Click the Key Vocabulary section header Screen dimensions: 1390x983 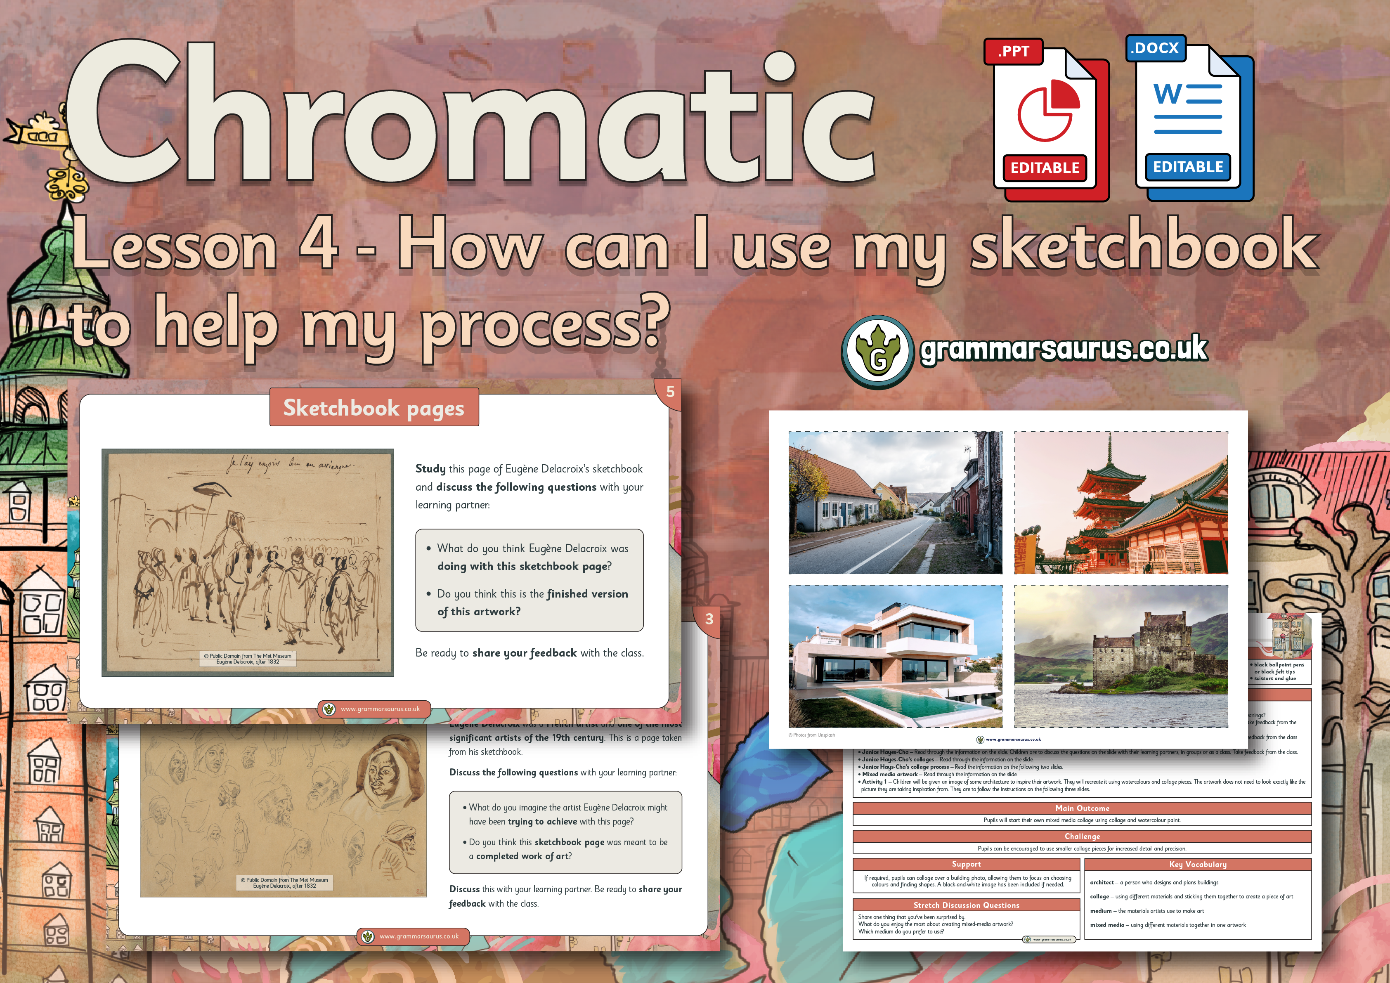click(x=1198, y=865)
